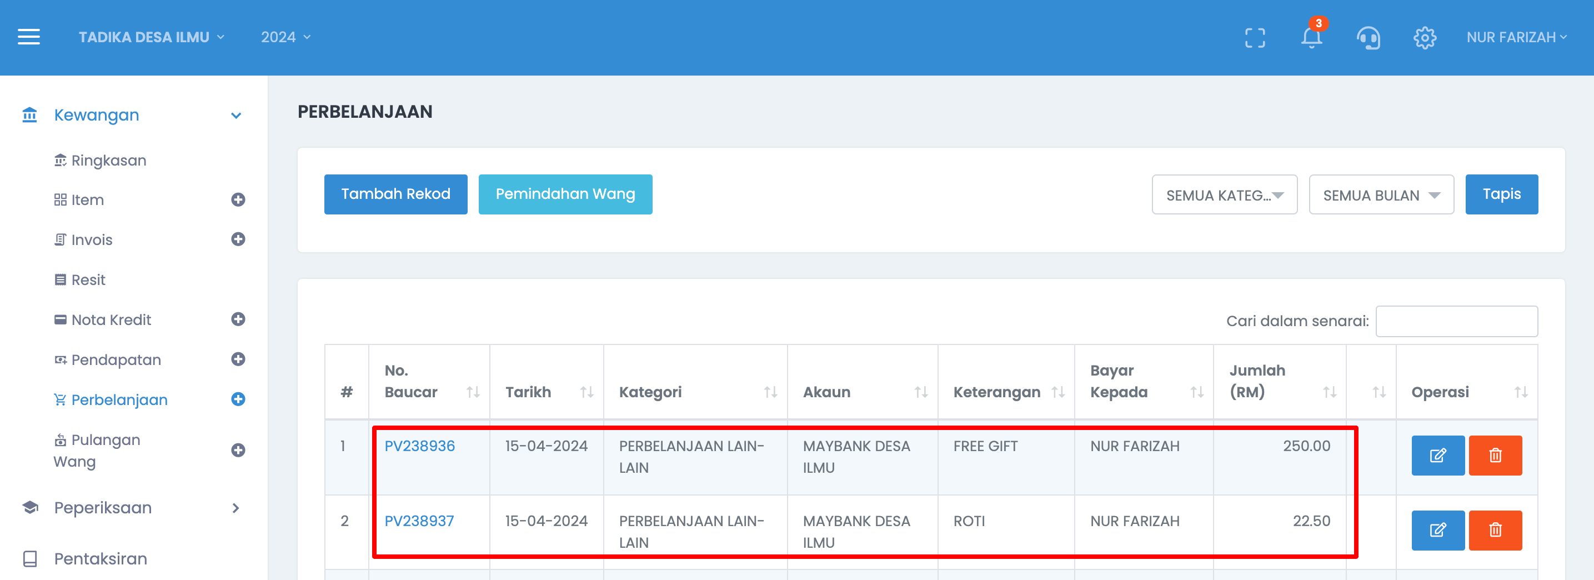Open SEMUA BULAN month filter
Viewport: 1594px width, 580px height.
1381,194
